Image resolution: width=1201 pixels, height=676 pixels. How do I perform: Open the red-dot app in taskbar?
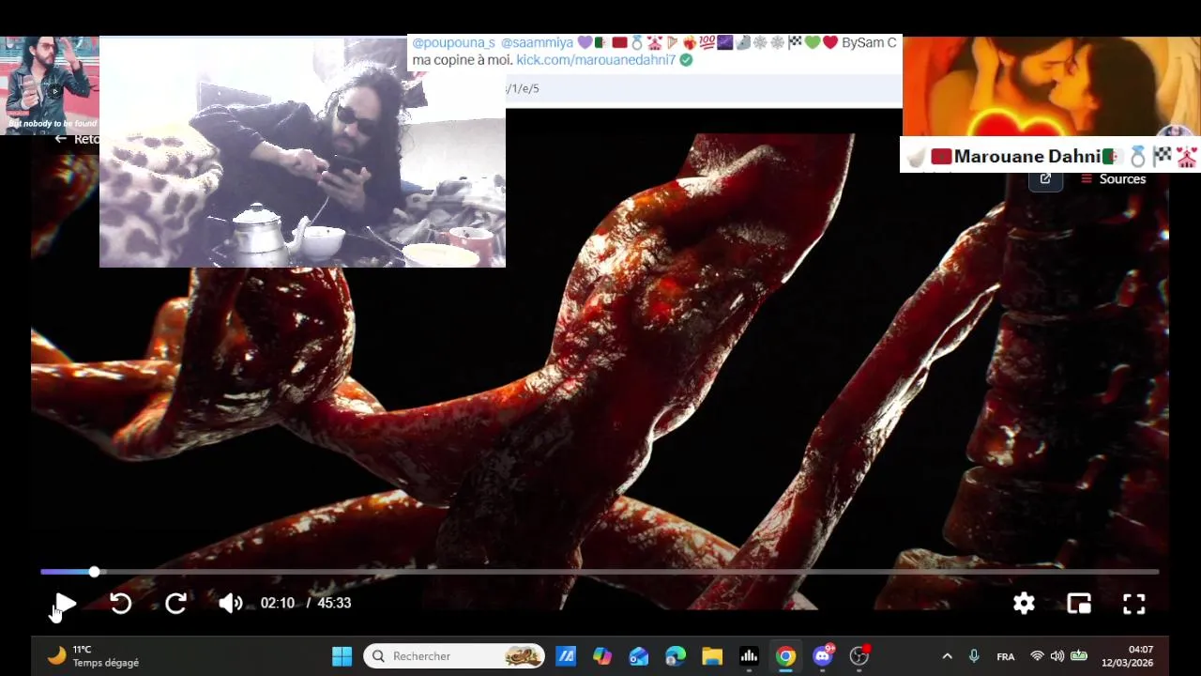pos(859,656)
